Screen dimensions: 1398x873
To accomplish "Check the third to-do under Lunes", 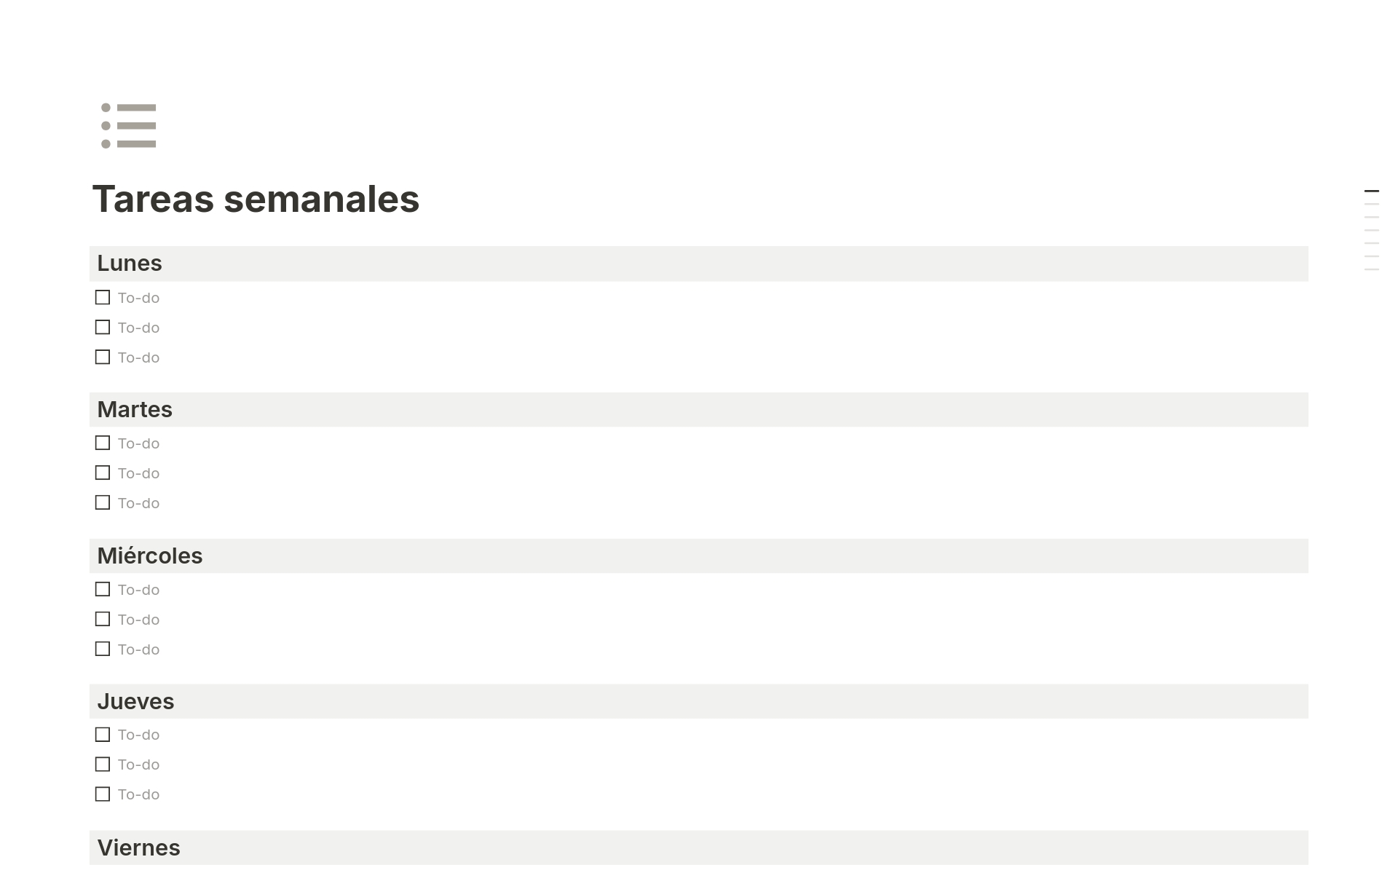I will (102, 357).
